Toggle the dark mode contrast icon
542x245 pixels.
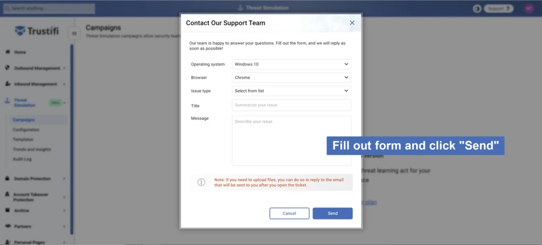click(x=477, y=8)
